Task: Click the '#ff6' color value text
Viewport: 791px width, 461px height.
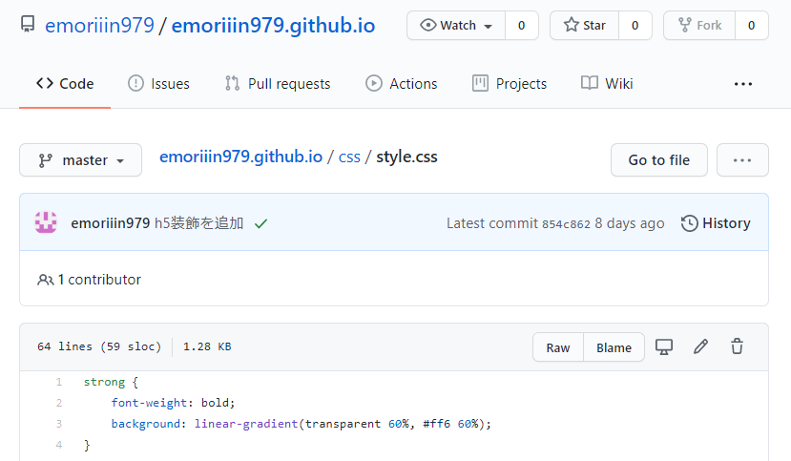Action: point(436,424)
